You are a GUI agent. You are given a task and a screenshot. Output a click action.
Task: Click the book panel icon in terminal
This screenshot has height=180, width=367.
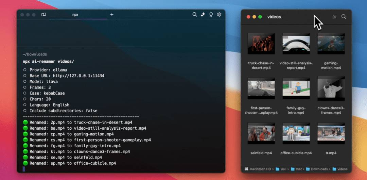[43, 15]
